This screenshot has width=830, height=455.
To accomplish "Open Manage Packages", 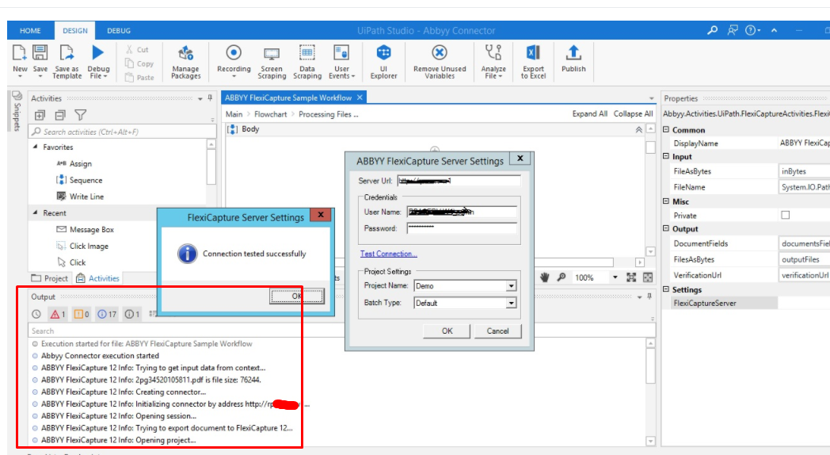I will (x=186, y=62).
